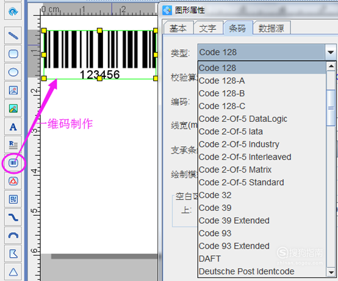Choose Code 128 in the list
The image size is (338, 281).
click(x=262, y=68)
